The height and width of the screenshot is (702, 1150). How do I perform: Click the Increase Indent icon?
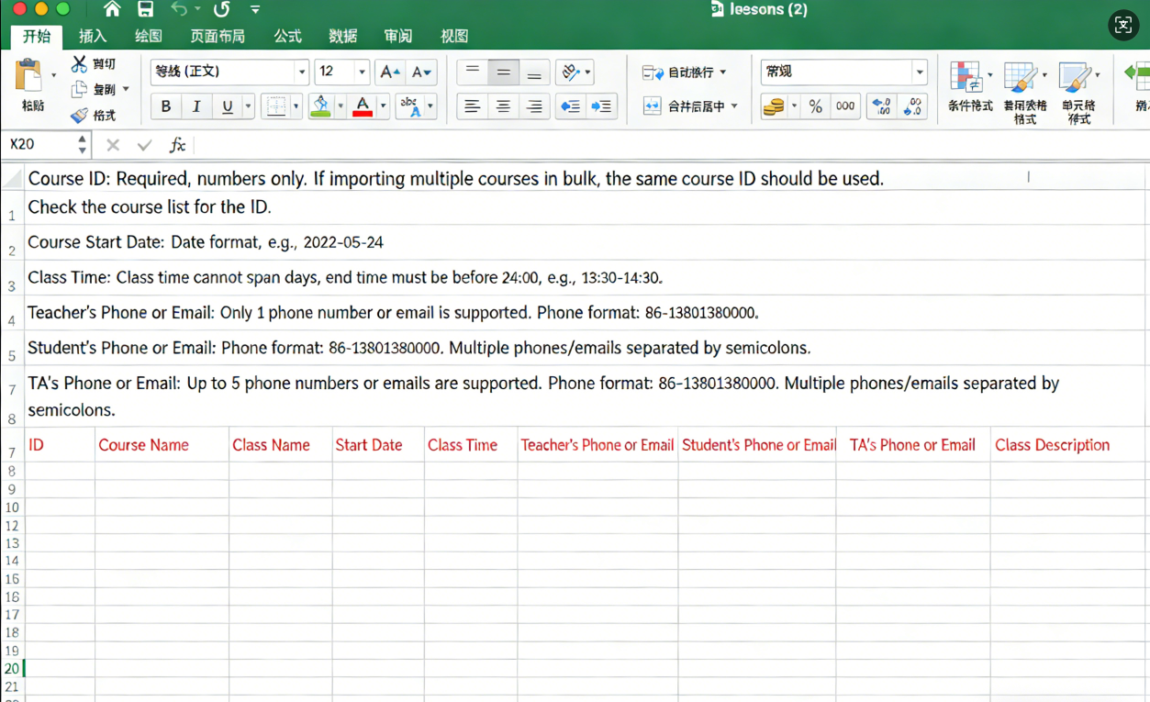point(601,106)
